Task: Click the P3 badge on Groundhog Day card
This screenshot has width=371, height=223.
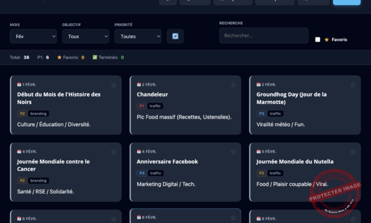Action: (261, 114)
